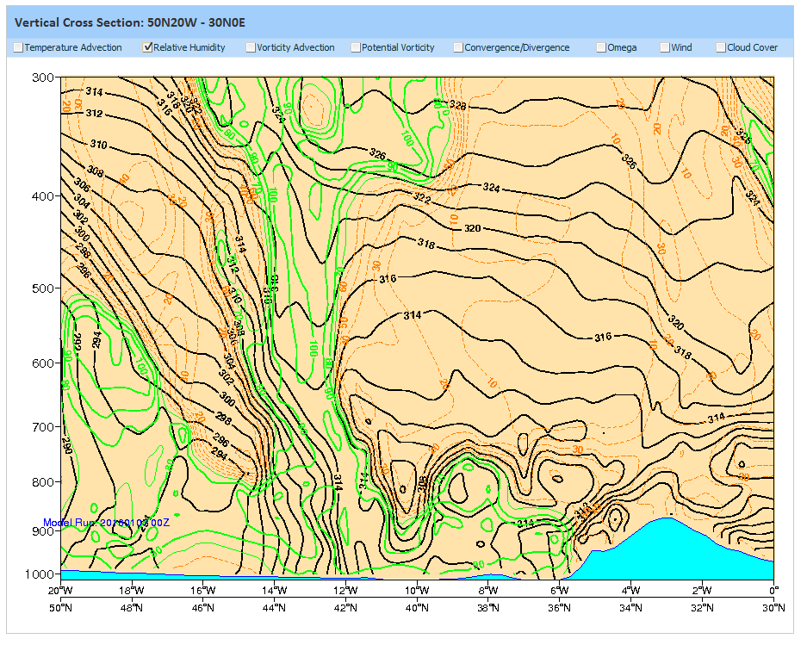Screen dimensions: 807x645
Task: Click the Vertical Cross Section title header
Action: coord(131,22)
